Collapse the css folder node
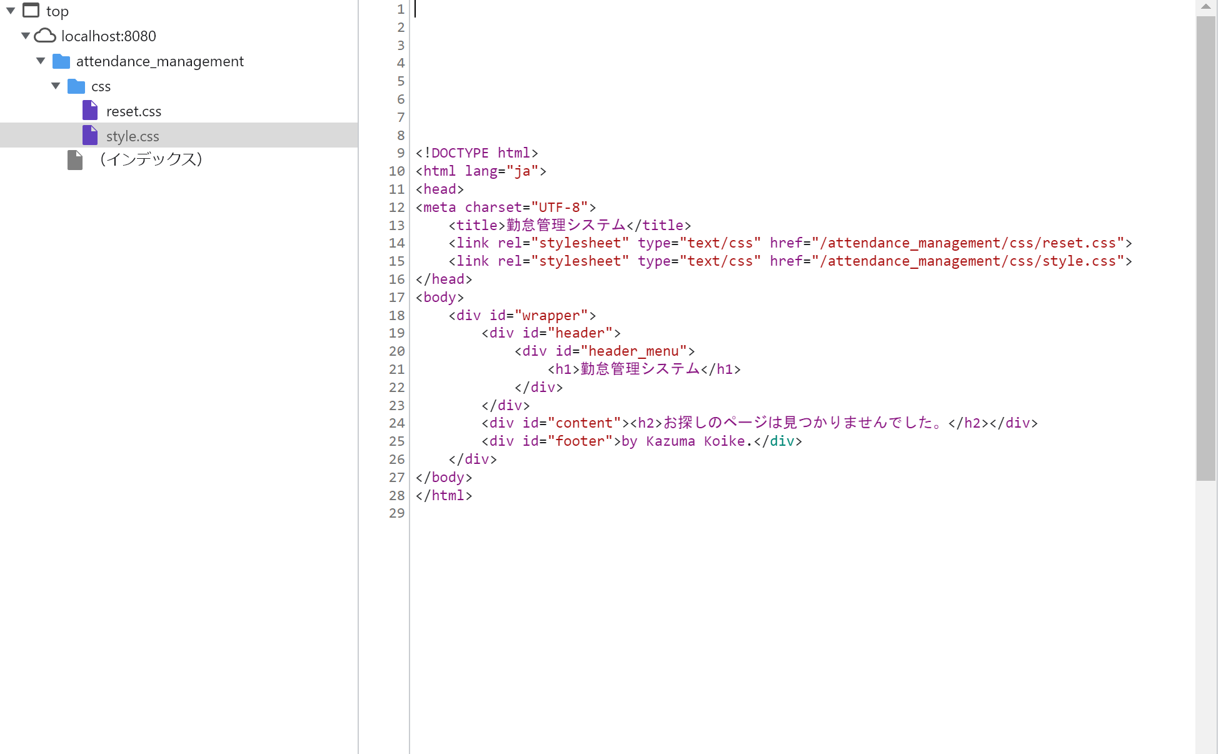This screenshot has width=1221, height=754. [x=55, y=86]
